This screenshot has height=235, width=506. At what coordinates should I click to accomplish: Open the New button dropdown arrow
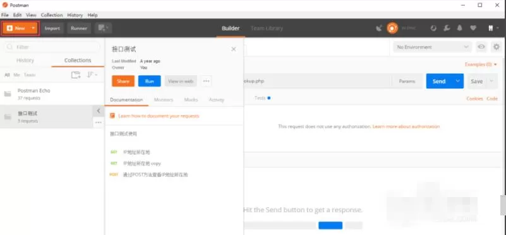coord(33,28)
